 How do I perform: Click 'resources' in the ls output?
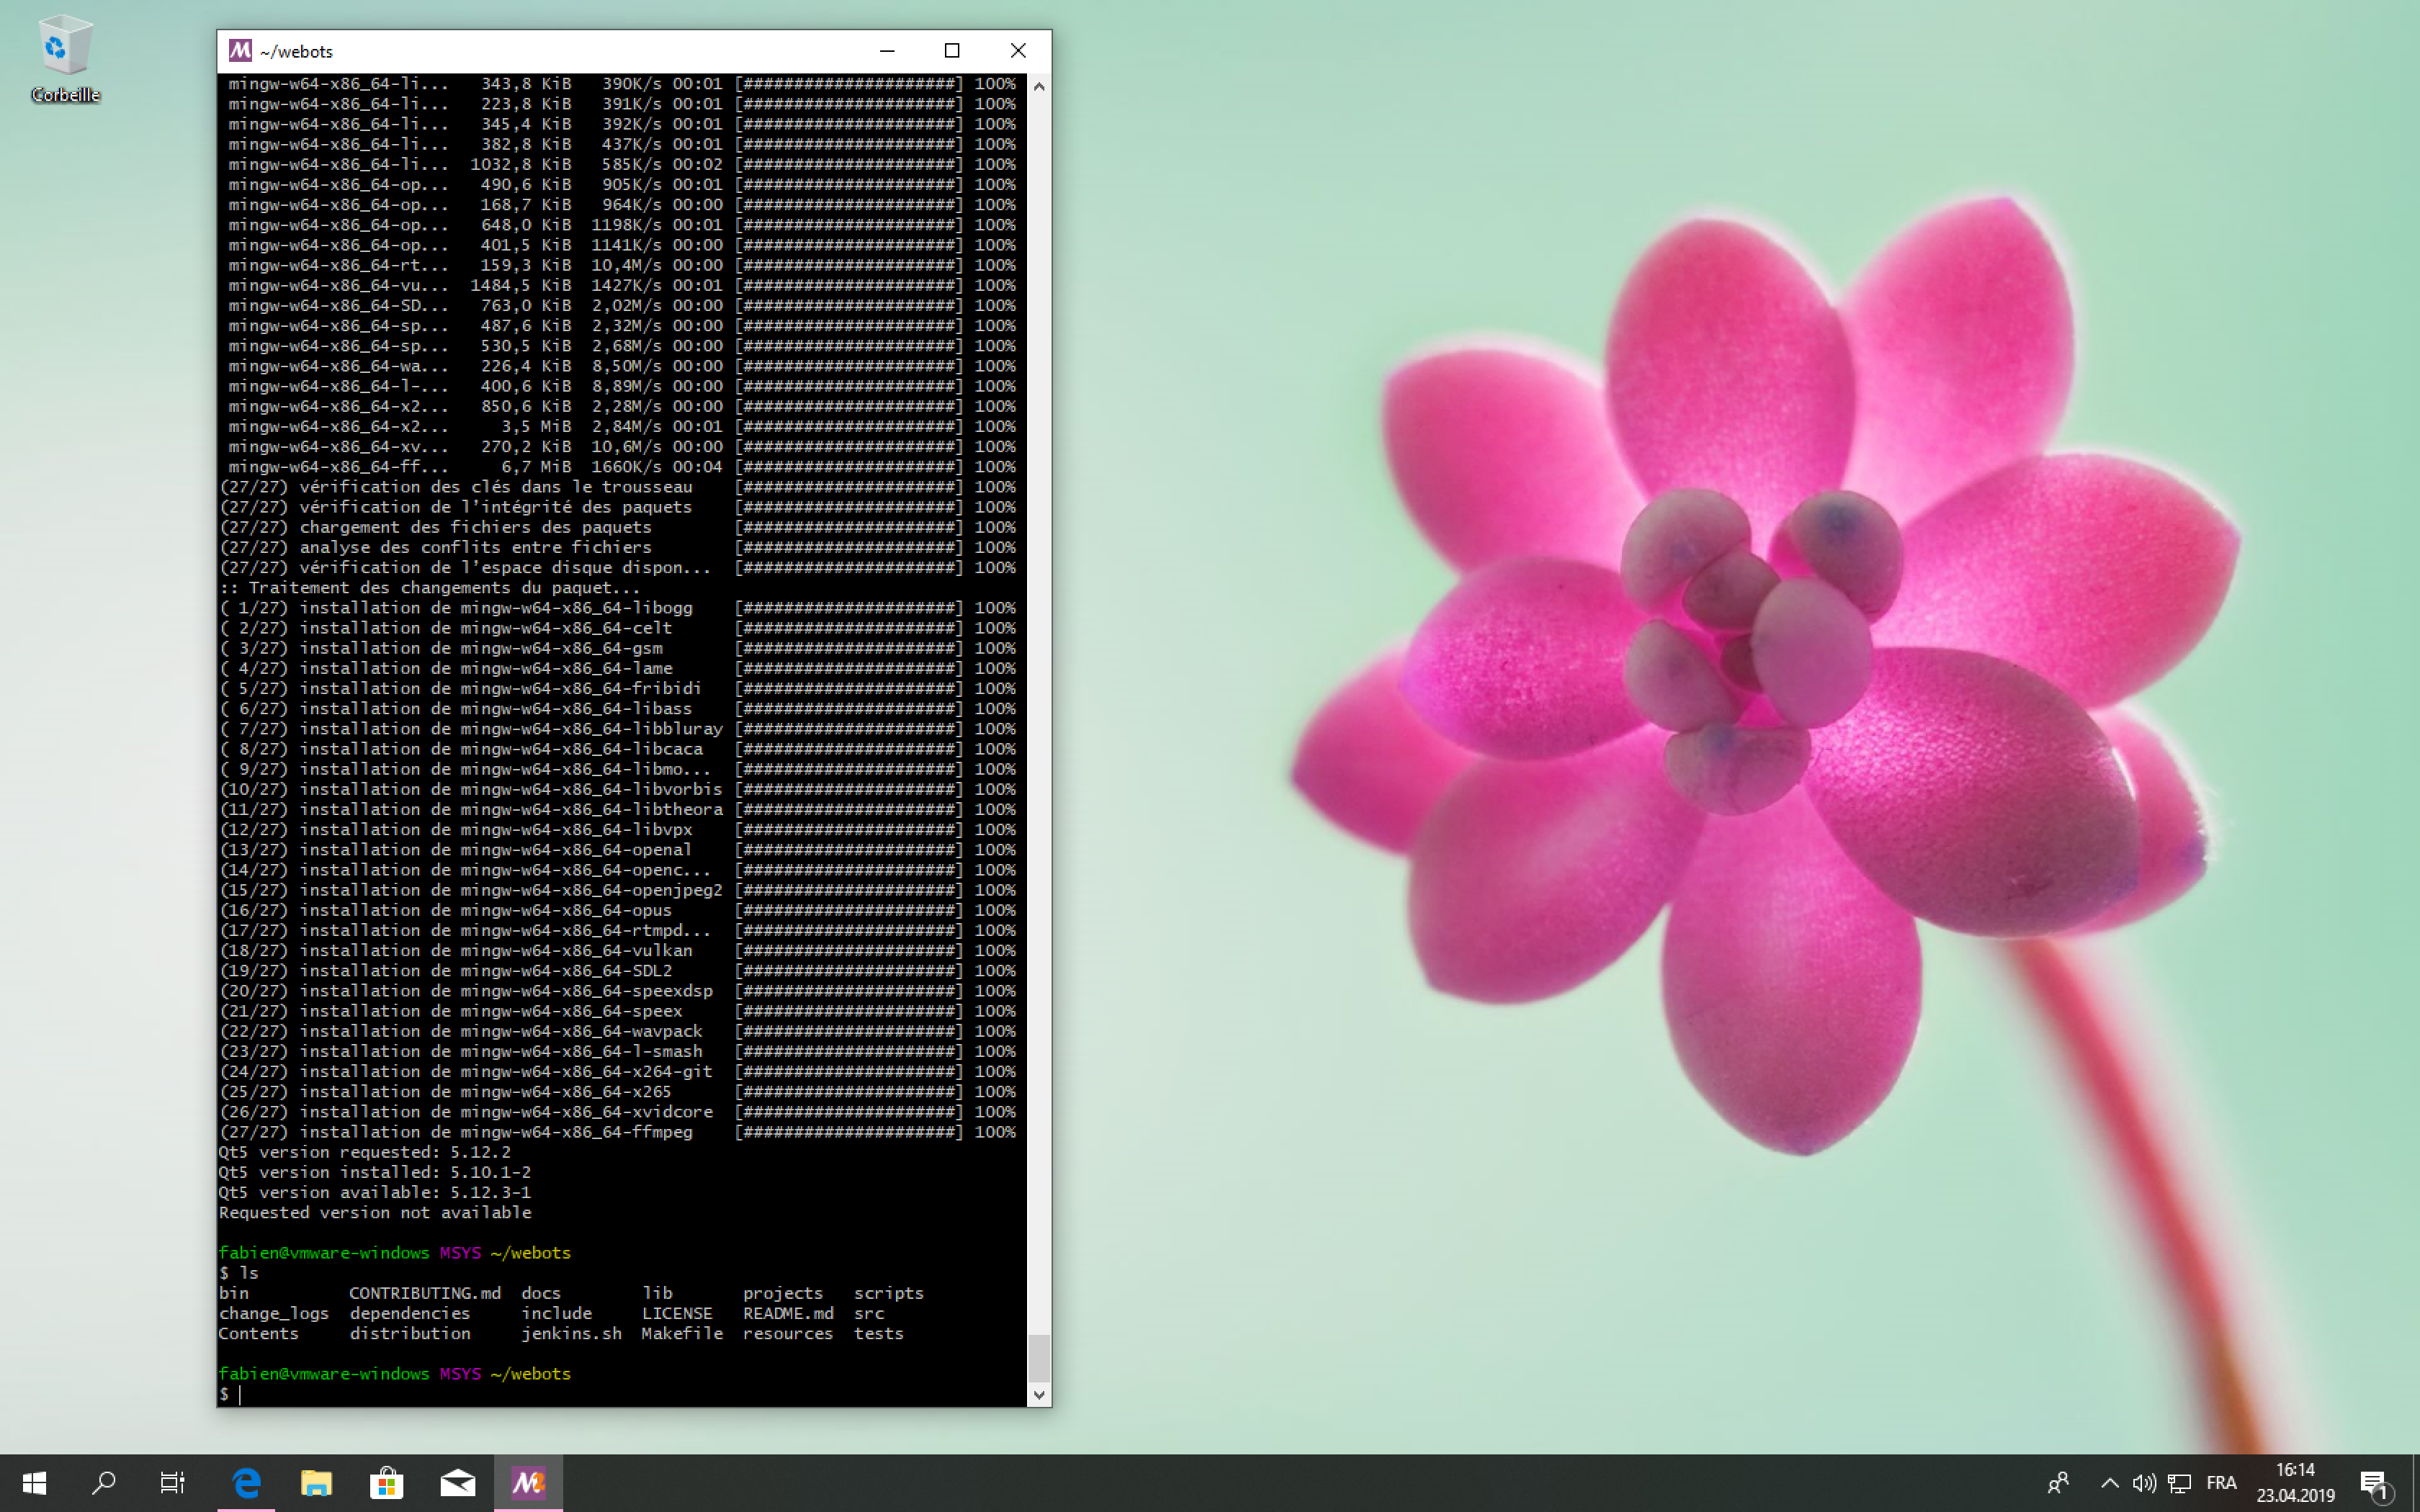(x=788, y=1333)
